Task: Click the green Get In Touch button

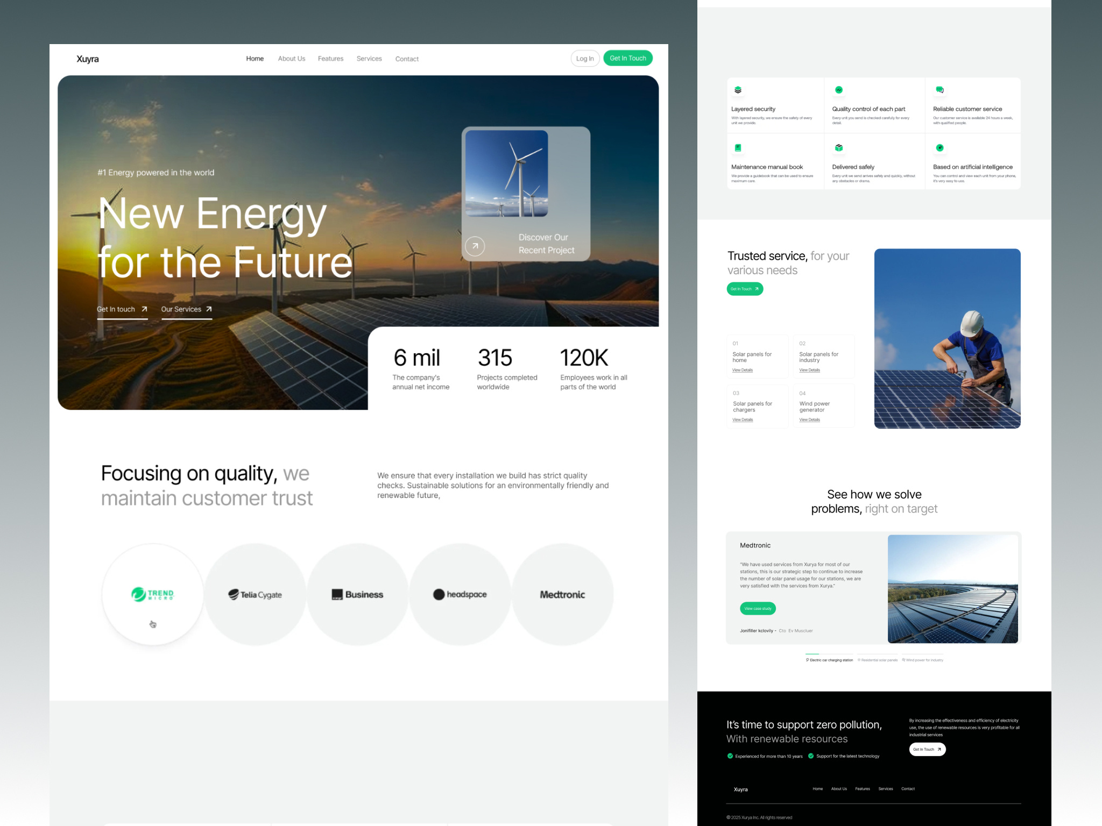Action: 628,58
